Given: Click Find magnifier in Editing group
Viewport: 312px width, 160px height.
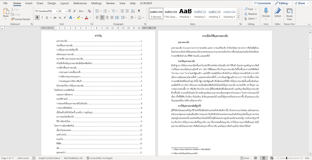Looking at the screenshot, I should click(249, 9).
